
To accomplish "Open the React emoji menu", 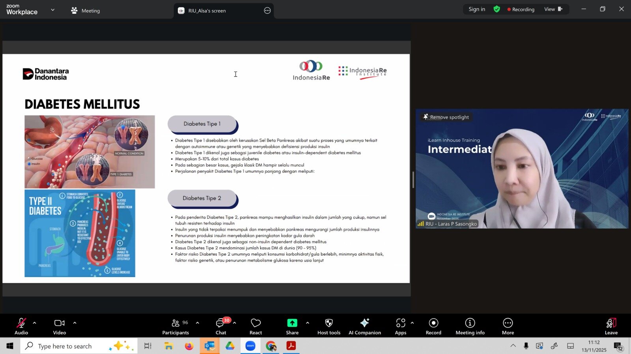I will pyautogui.click(x=256, y=326).
